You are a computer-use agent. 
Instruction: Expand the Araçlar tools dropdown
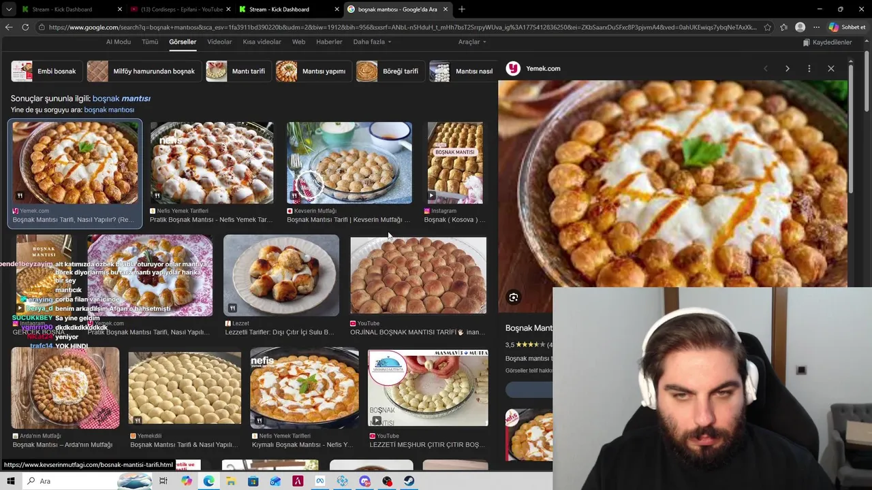click(472, 42)
